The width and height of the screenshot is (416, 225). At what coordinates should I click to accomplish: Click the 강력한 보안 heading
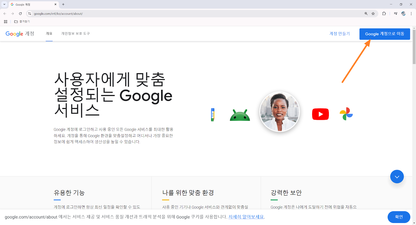click(x=286, y=193)
